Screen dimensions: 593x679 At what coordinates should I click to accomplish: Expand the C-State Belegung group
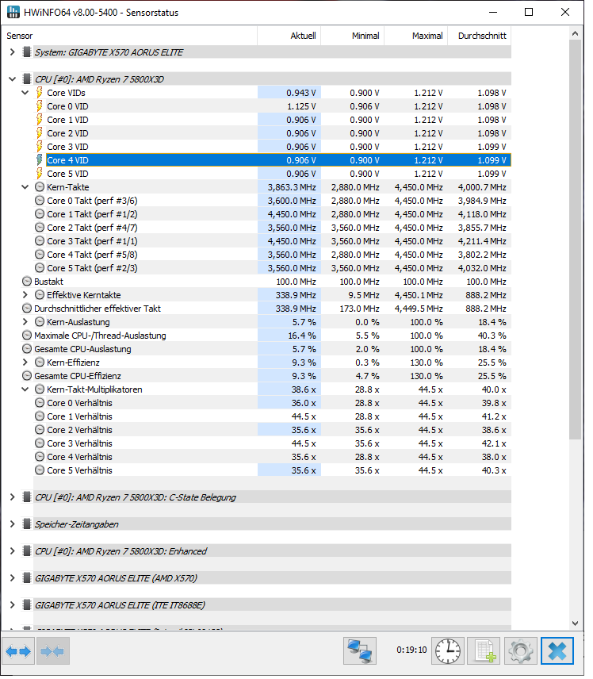13,499
